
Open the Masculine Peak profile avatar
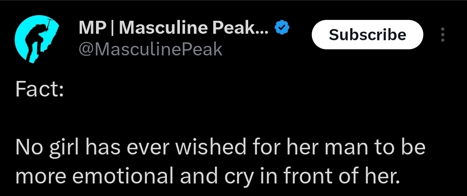[37, 39]
